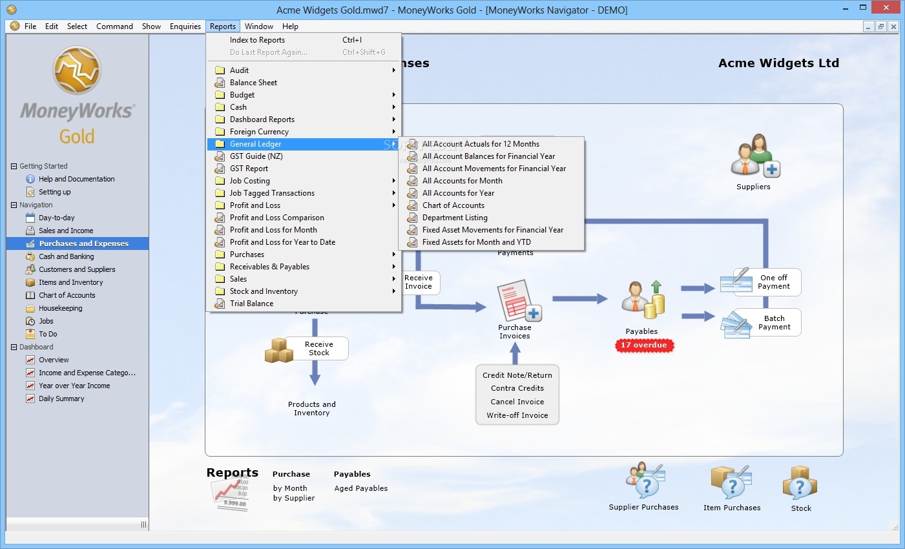Expand the Audit submenu arrow
Image resolution: width=905 pixels, height=549 pixels.
tap(393, 70)
